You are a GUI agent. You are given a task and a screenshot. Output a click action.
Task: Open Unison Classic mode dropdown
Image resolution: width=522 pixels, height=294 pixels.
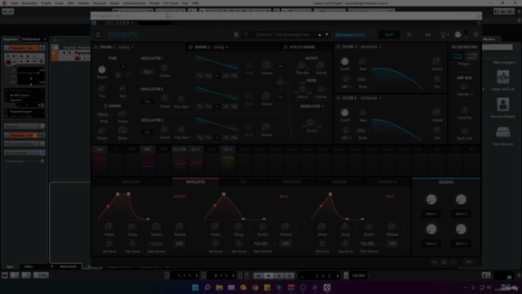105,114
